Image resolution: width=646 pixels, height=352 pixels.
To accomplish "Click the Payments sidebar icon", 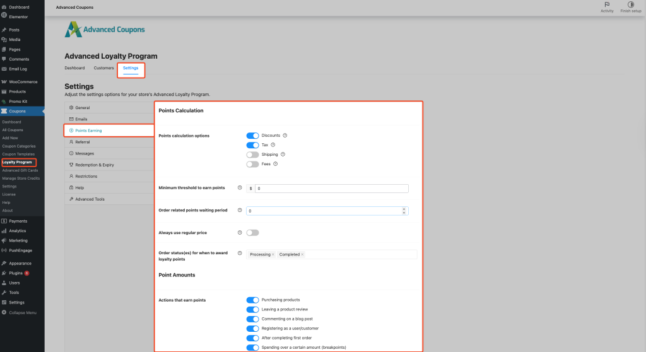I will click(x=4, y=221).
